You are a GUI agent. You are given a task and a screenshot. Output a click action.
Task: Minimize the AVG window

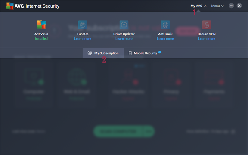pyautogui.click(x=231, y=6)
